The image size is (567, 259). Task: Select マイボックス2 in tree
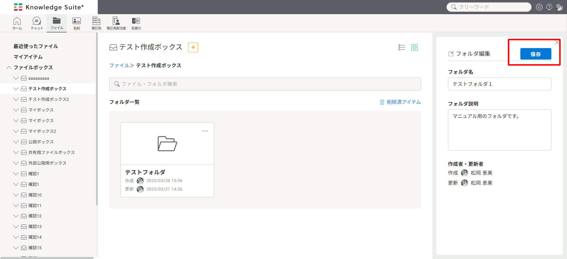(42, 131)
